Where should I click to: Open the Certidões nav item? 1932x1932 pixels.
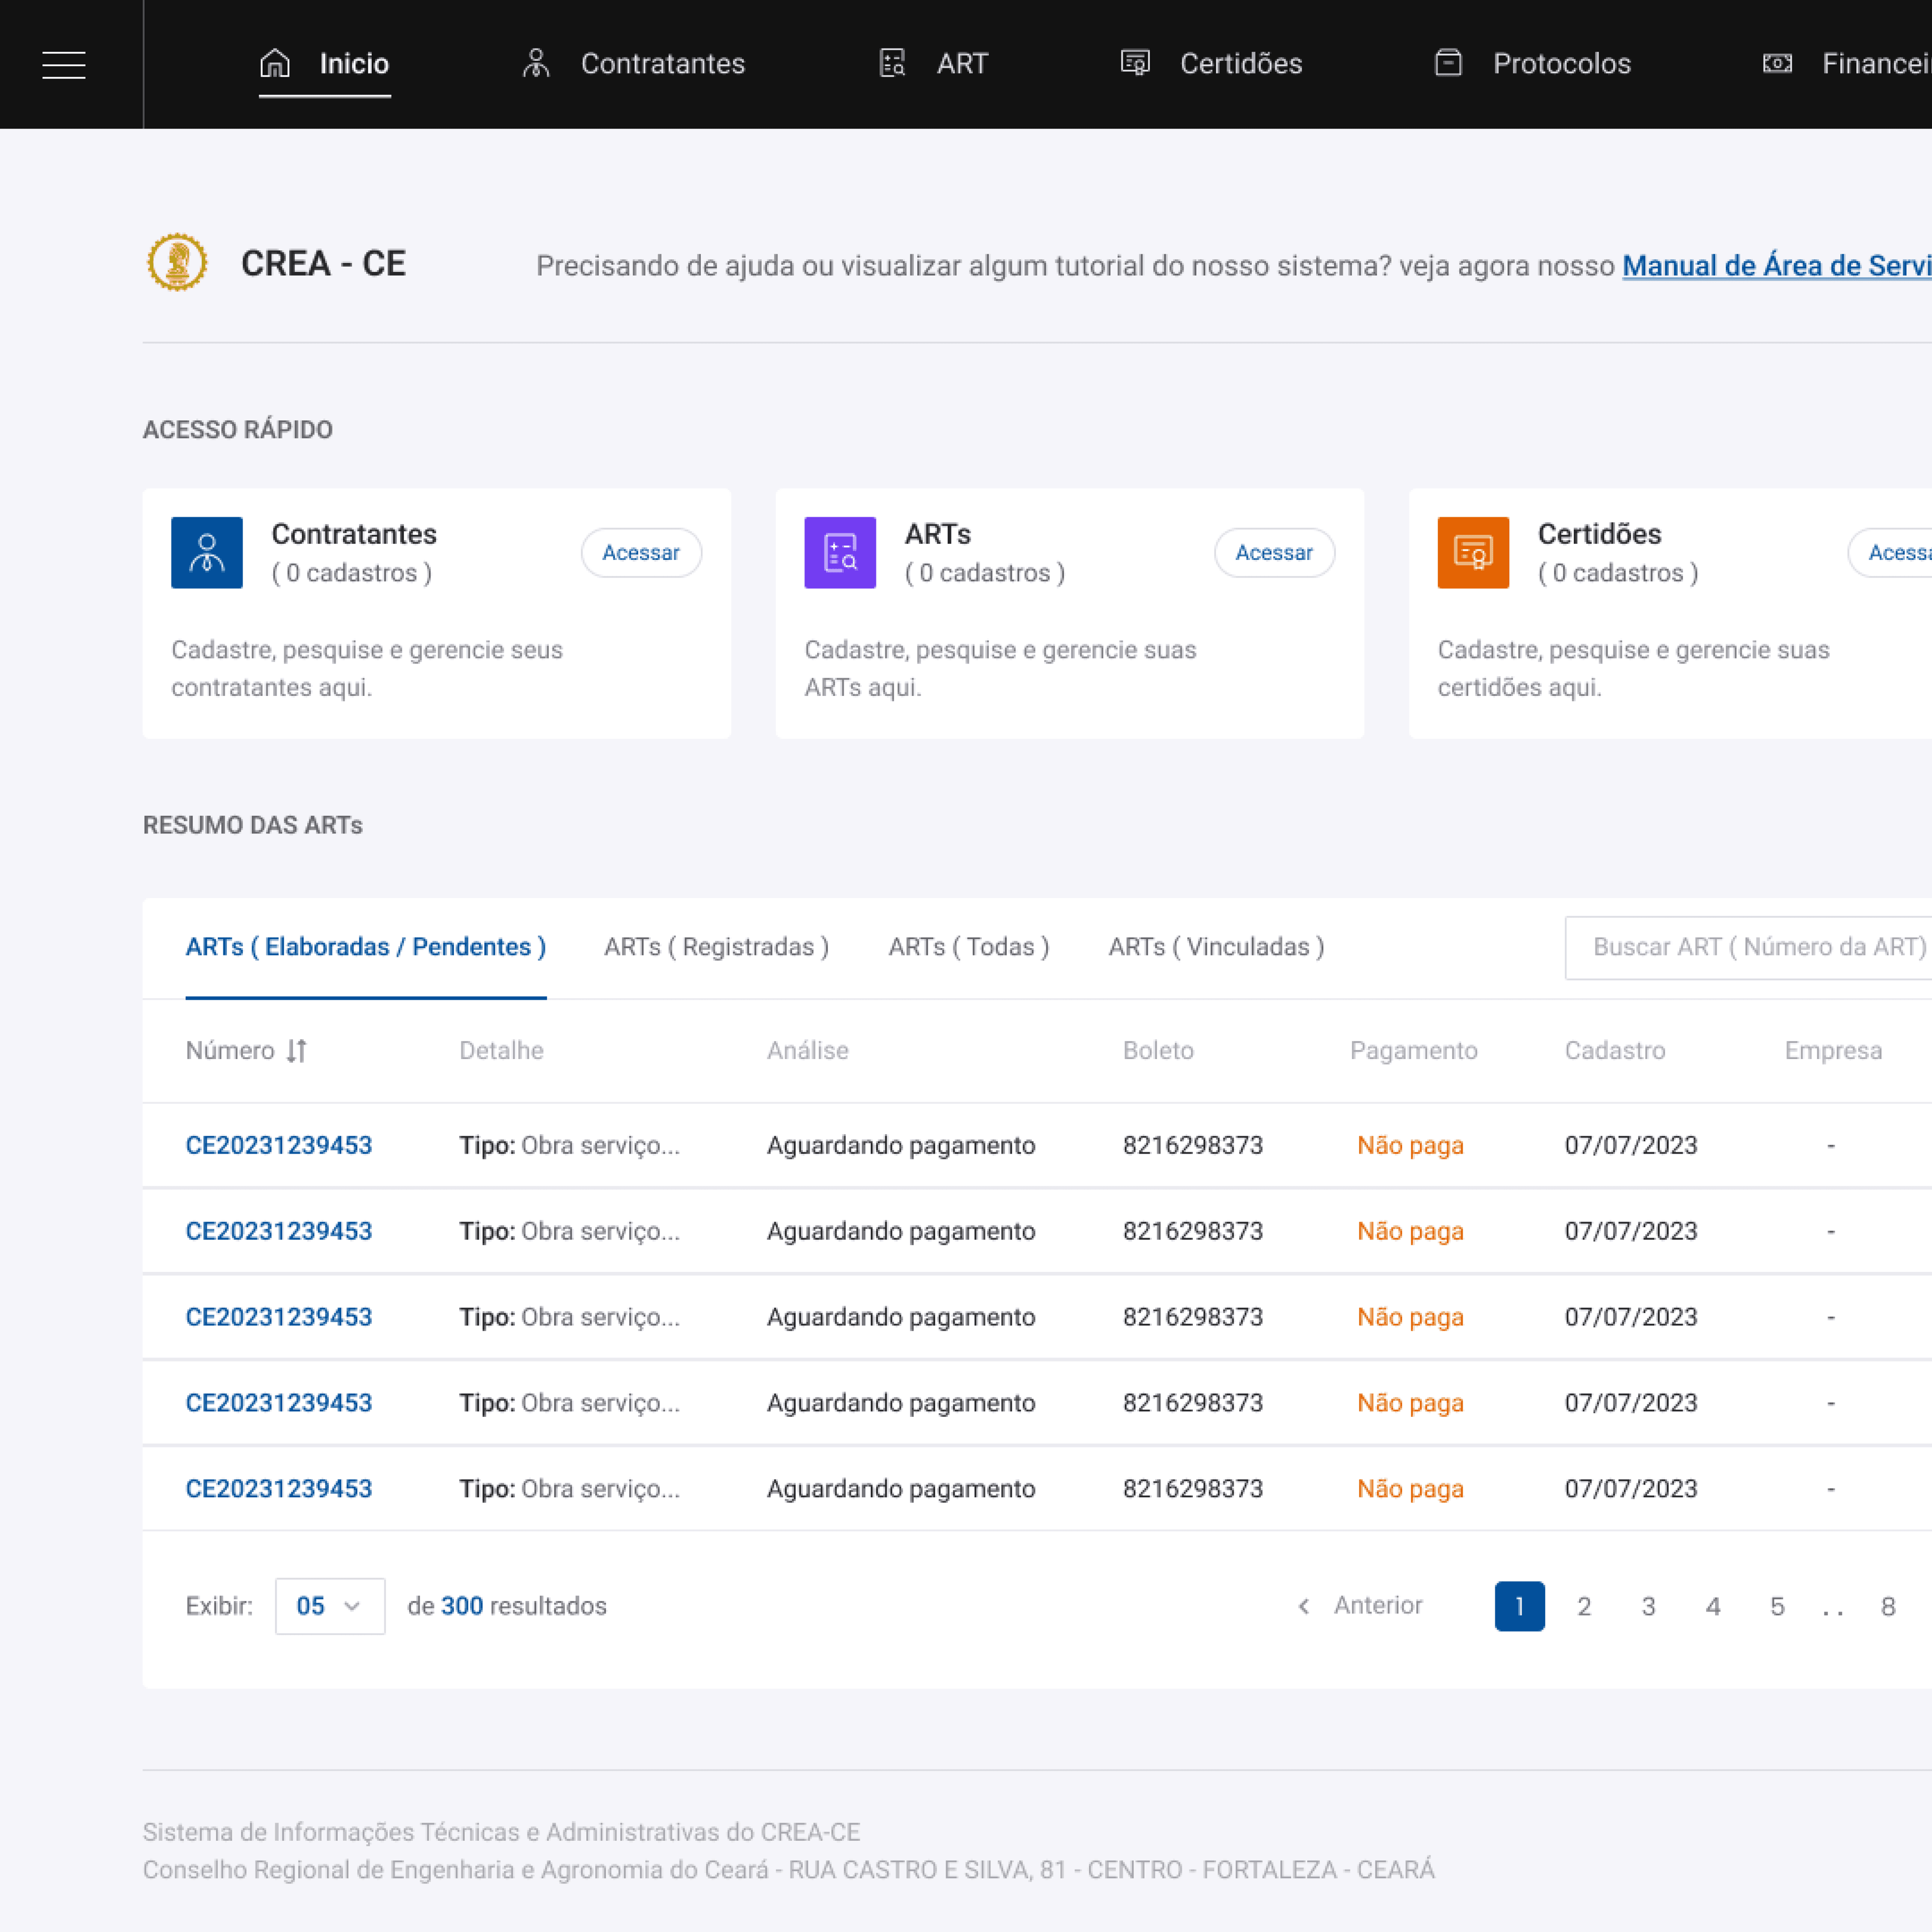1211,64
